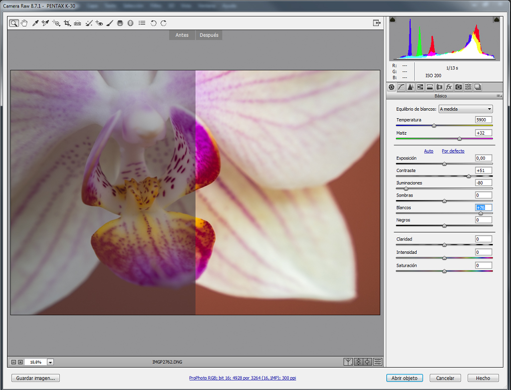This screenshot has height=390, width=511.
Task: Select the Hand tool
Action: (x=24, y=23)
